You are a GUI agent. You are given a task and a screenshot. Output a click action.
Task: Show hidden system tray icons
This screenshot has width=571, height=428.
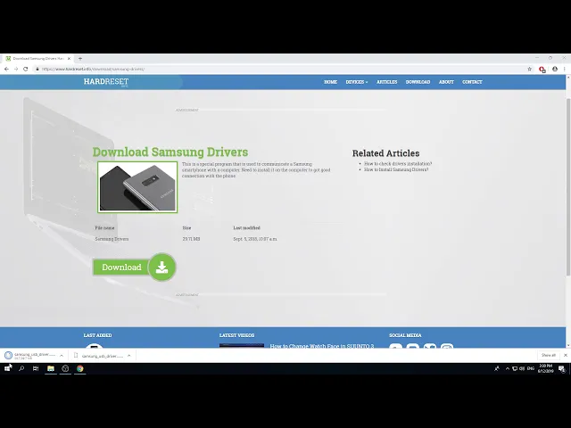click(508, 368)
